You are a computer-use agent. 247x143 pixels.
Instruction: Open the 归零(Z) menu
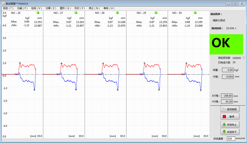51,8
